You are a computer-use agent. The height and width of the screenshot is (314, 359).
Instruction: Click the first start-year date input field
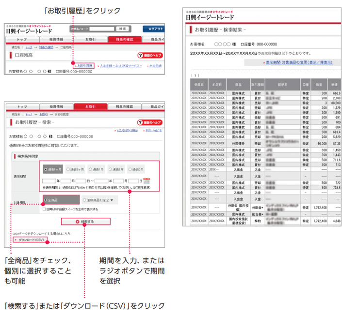[49, 181]
